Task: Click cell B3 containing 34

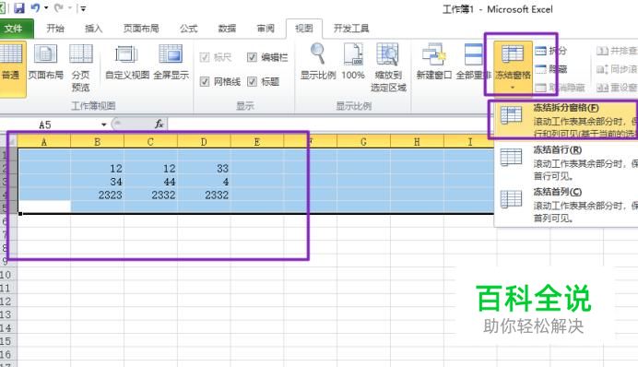Action: point(97,182)
